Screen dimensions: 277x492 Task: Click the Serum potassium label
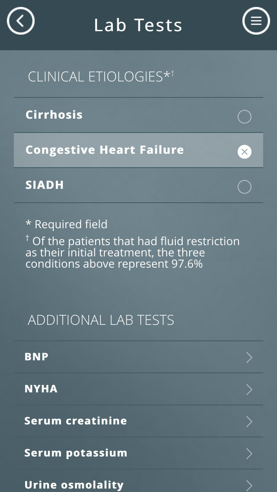coord(76,453)
